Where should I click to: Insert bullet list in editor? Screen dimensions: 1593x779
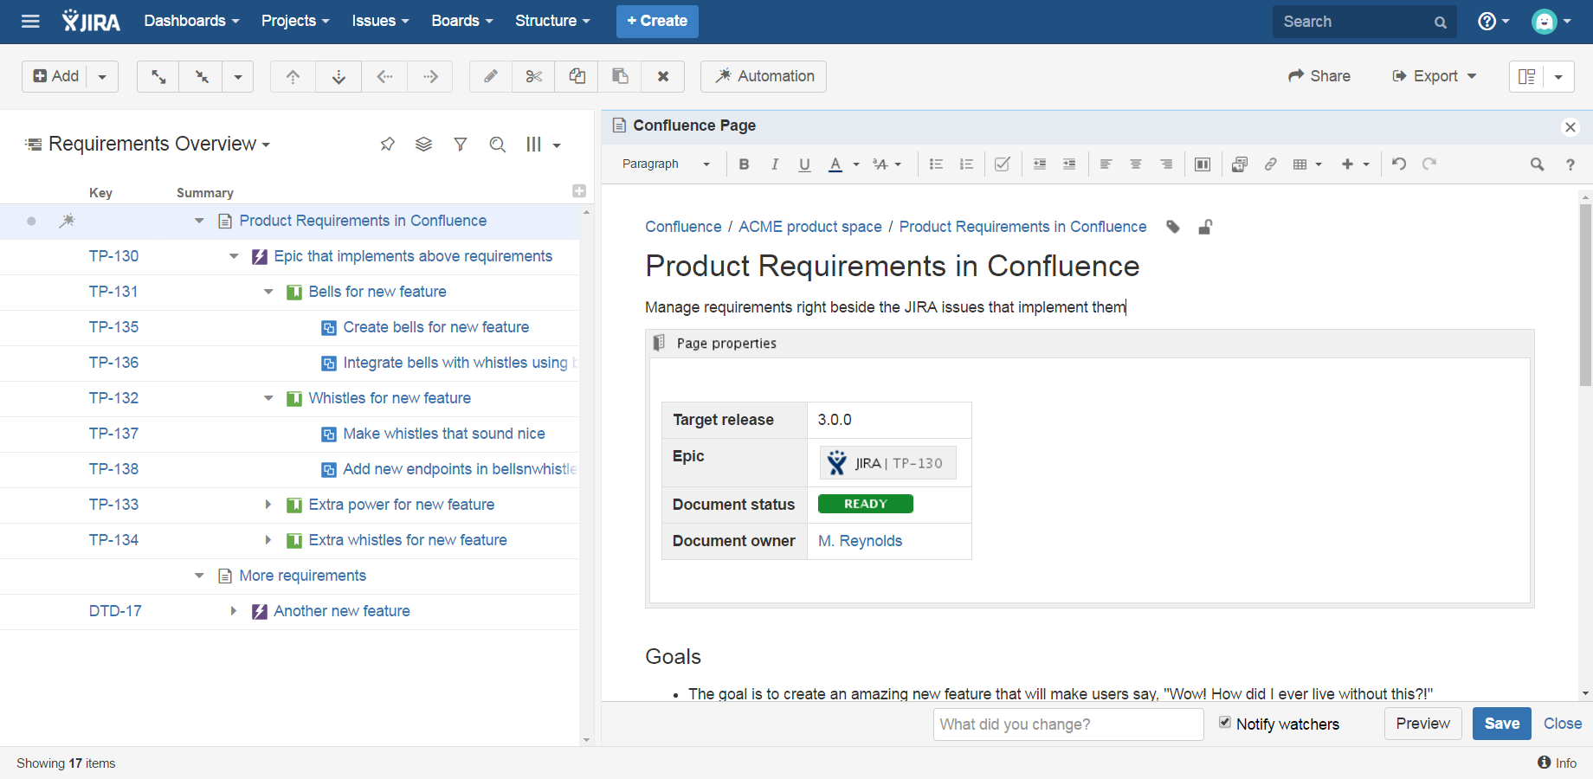coord(936,164)
